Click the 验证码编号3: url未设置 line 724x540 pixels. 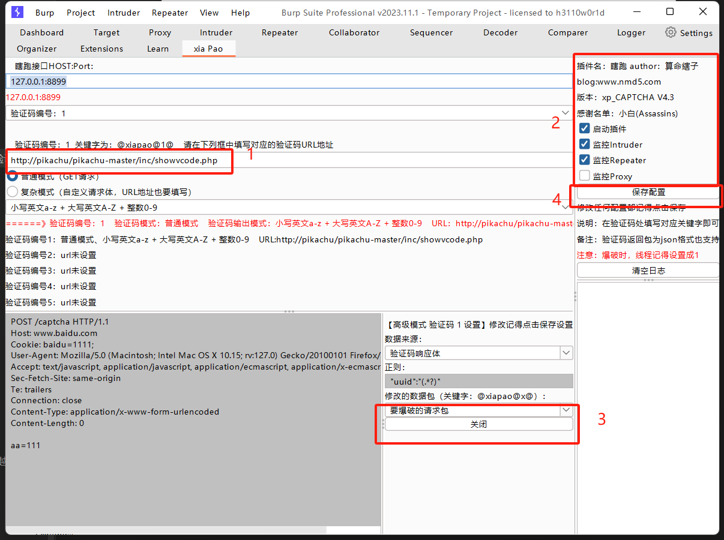point(50,271)
